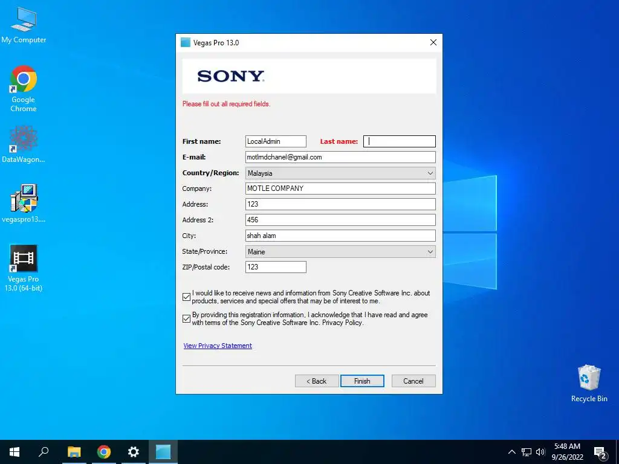This screenshot has height=464, width=619.
Task: Select the Google Chrome desktop shortcut
Action: (24, 89)
